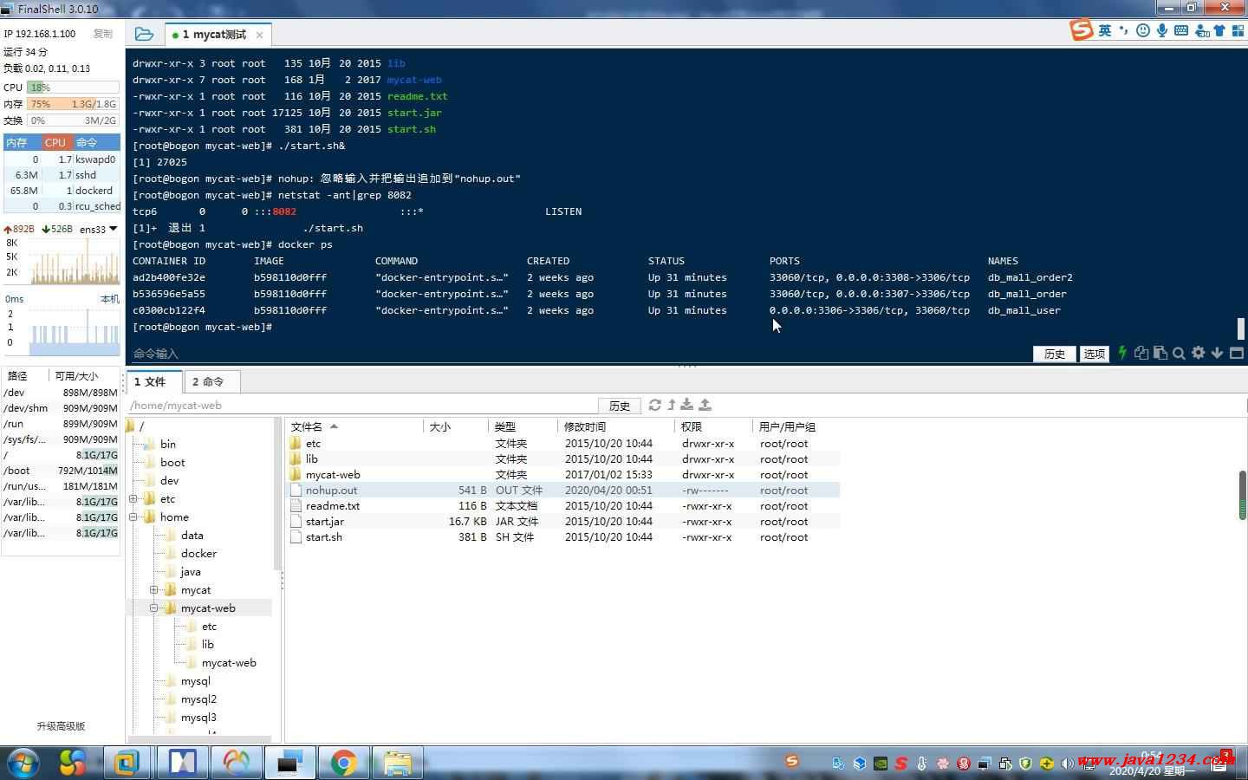Click the 本机 ping label
Image resolution: width=1248 pixels, height=780 pixels.
109,299
